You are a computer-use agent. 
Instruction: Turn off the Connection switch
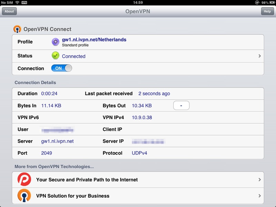62,68
